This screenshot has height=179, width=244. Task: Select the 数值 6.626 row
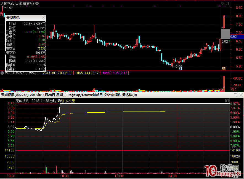25,28
